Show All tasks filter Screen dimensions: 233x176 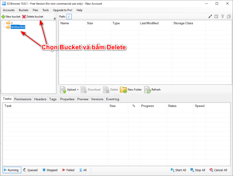pyautogui.click(x=83, y=170)
